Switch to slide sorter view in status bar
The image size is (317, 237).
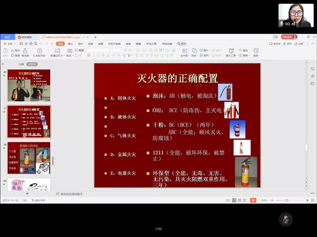tap(240, 200)
